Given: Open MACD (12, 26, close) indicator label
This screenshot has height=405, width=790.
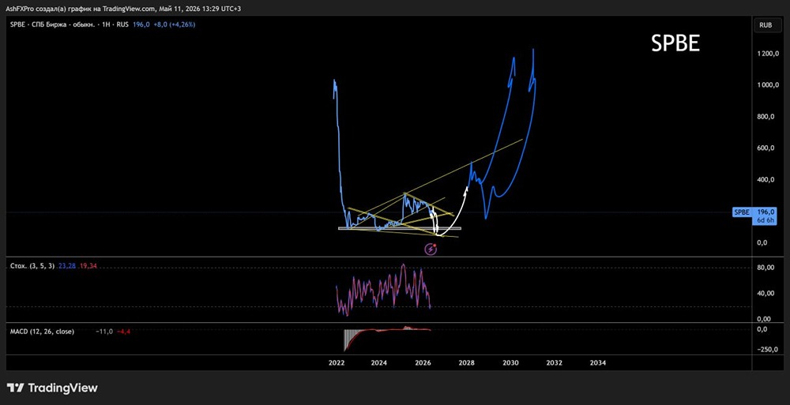Looking at the screenshot, I should click(x=43, y=332).
